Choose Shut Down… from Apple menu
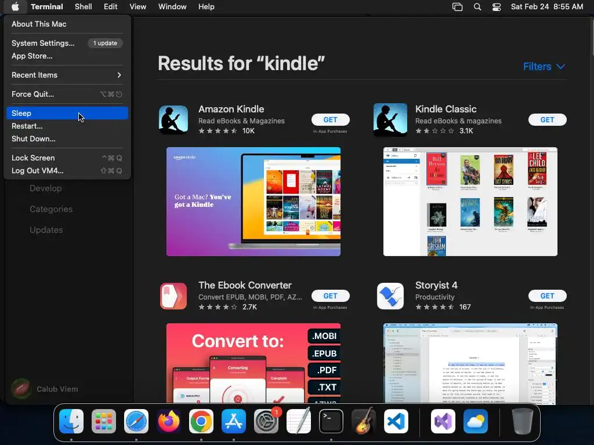The image size is (594, 445). point(67,139)
